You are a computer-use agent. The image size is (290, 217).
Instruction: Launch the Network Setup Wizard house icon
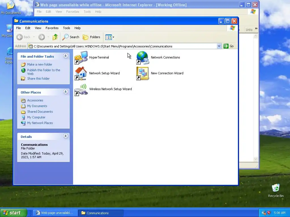[81, 73]
